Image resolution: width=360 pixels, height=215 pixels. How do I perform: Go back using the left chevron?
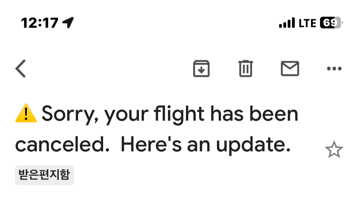point(21,69)
